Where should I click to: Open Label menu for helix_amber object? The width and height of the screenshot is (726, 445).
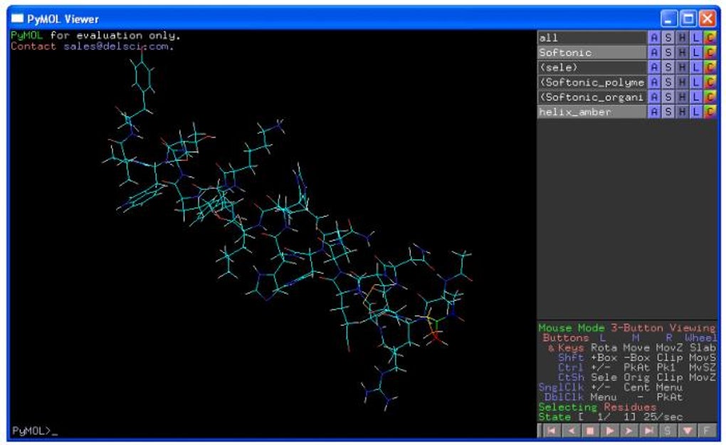pyautogui.click(x=695, y=112)
